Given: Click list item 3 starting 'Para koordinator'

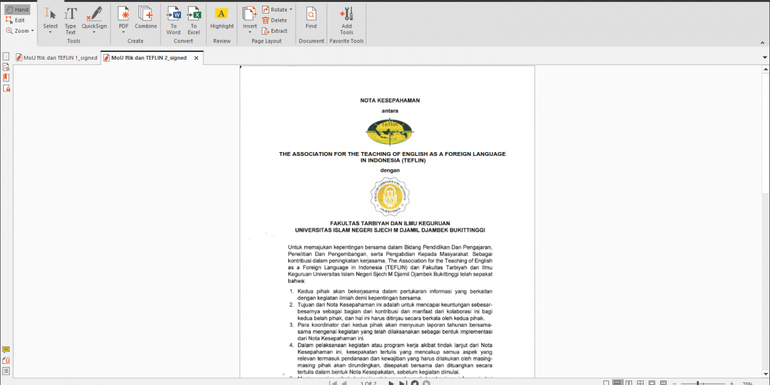Looking at the screenshot, I should click(390, 331).
